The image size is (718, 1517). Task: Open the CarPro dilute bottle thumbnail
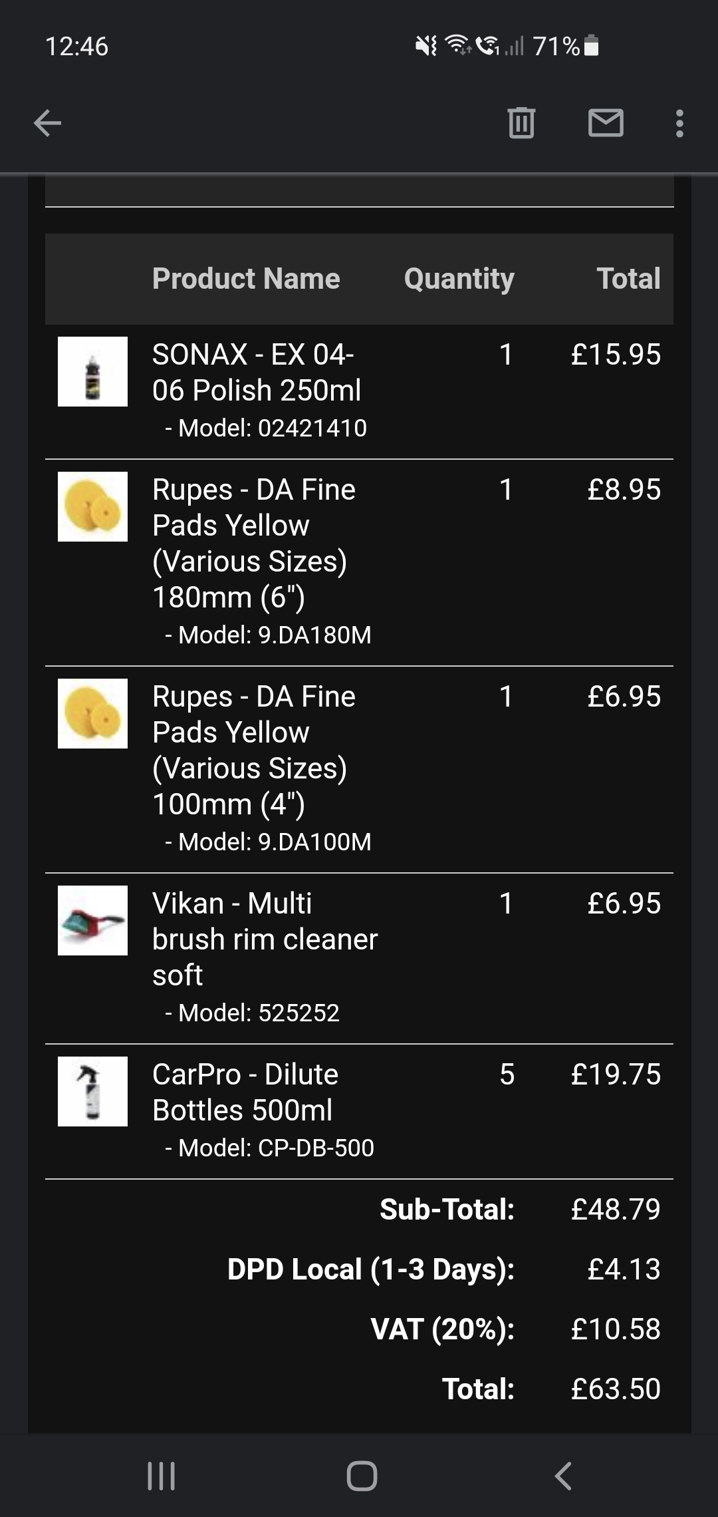coord(92,1091)
